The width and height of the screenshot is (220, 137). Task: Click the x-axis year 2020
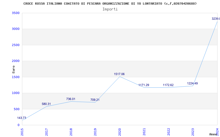click(x=120, y=132)
